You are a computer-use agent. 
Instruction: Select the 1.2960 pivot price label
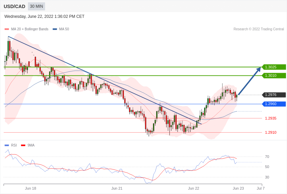[274, 104]
